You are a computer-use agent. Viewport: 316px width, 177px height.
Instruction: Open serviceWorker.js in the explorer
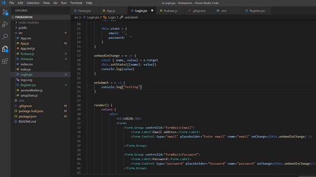(x=40, y=90)
